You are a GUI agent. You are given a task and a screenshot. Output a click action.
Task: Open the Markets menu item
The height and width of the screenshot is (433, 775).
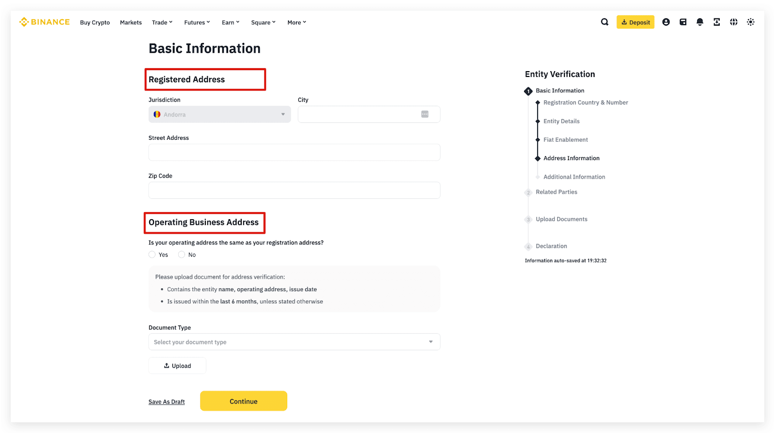pos(131,23)
